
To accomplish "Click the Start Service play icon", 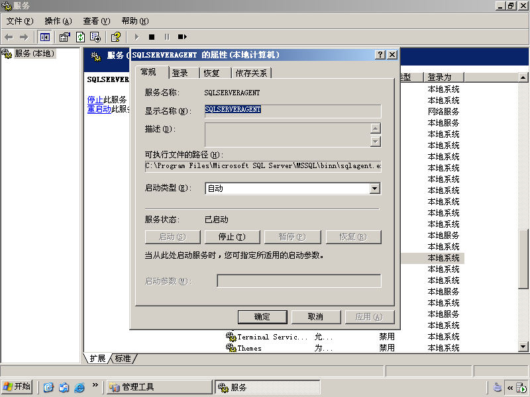I will [x=136, y=37].
